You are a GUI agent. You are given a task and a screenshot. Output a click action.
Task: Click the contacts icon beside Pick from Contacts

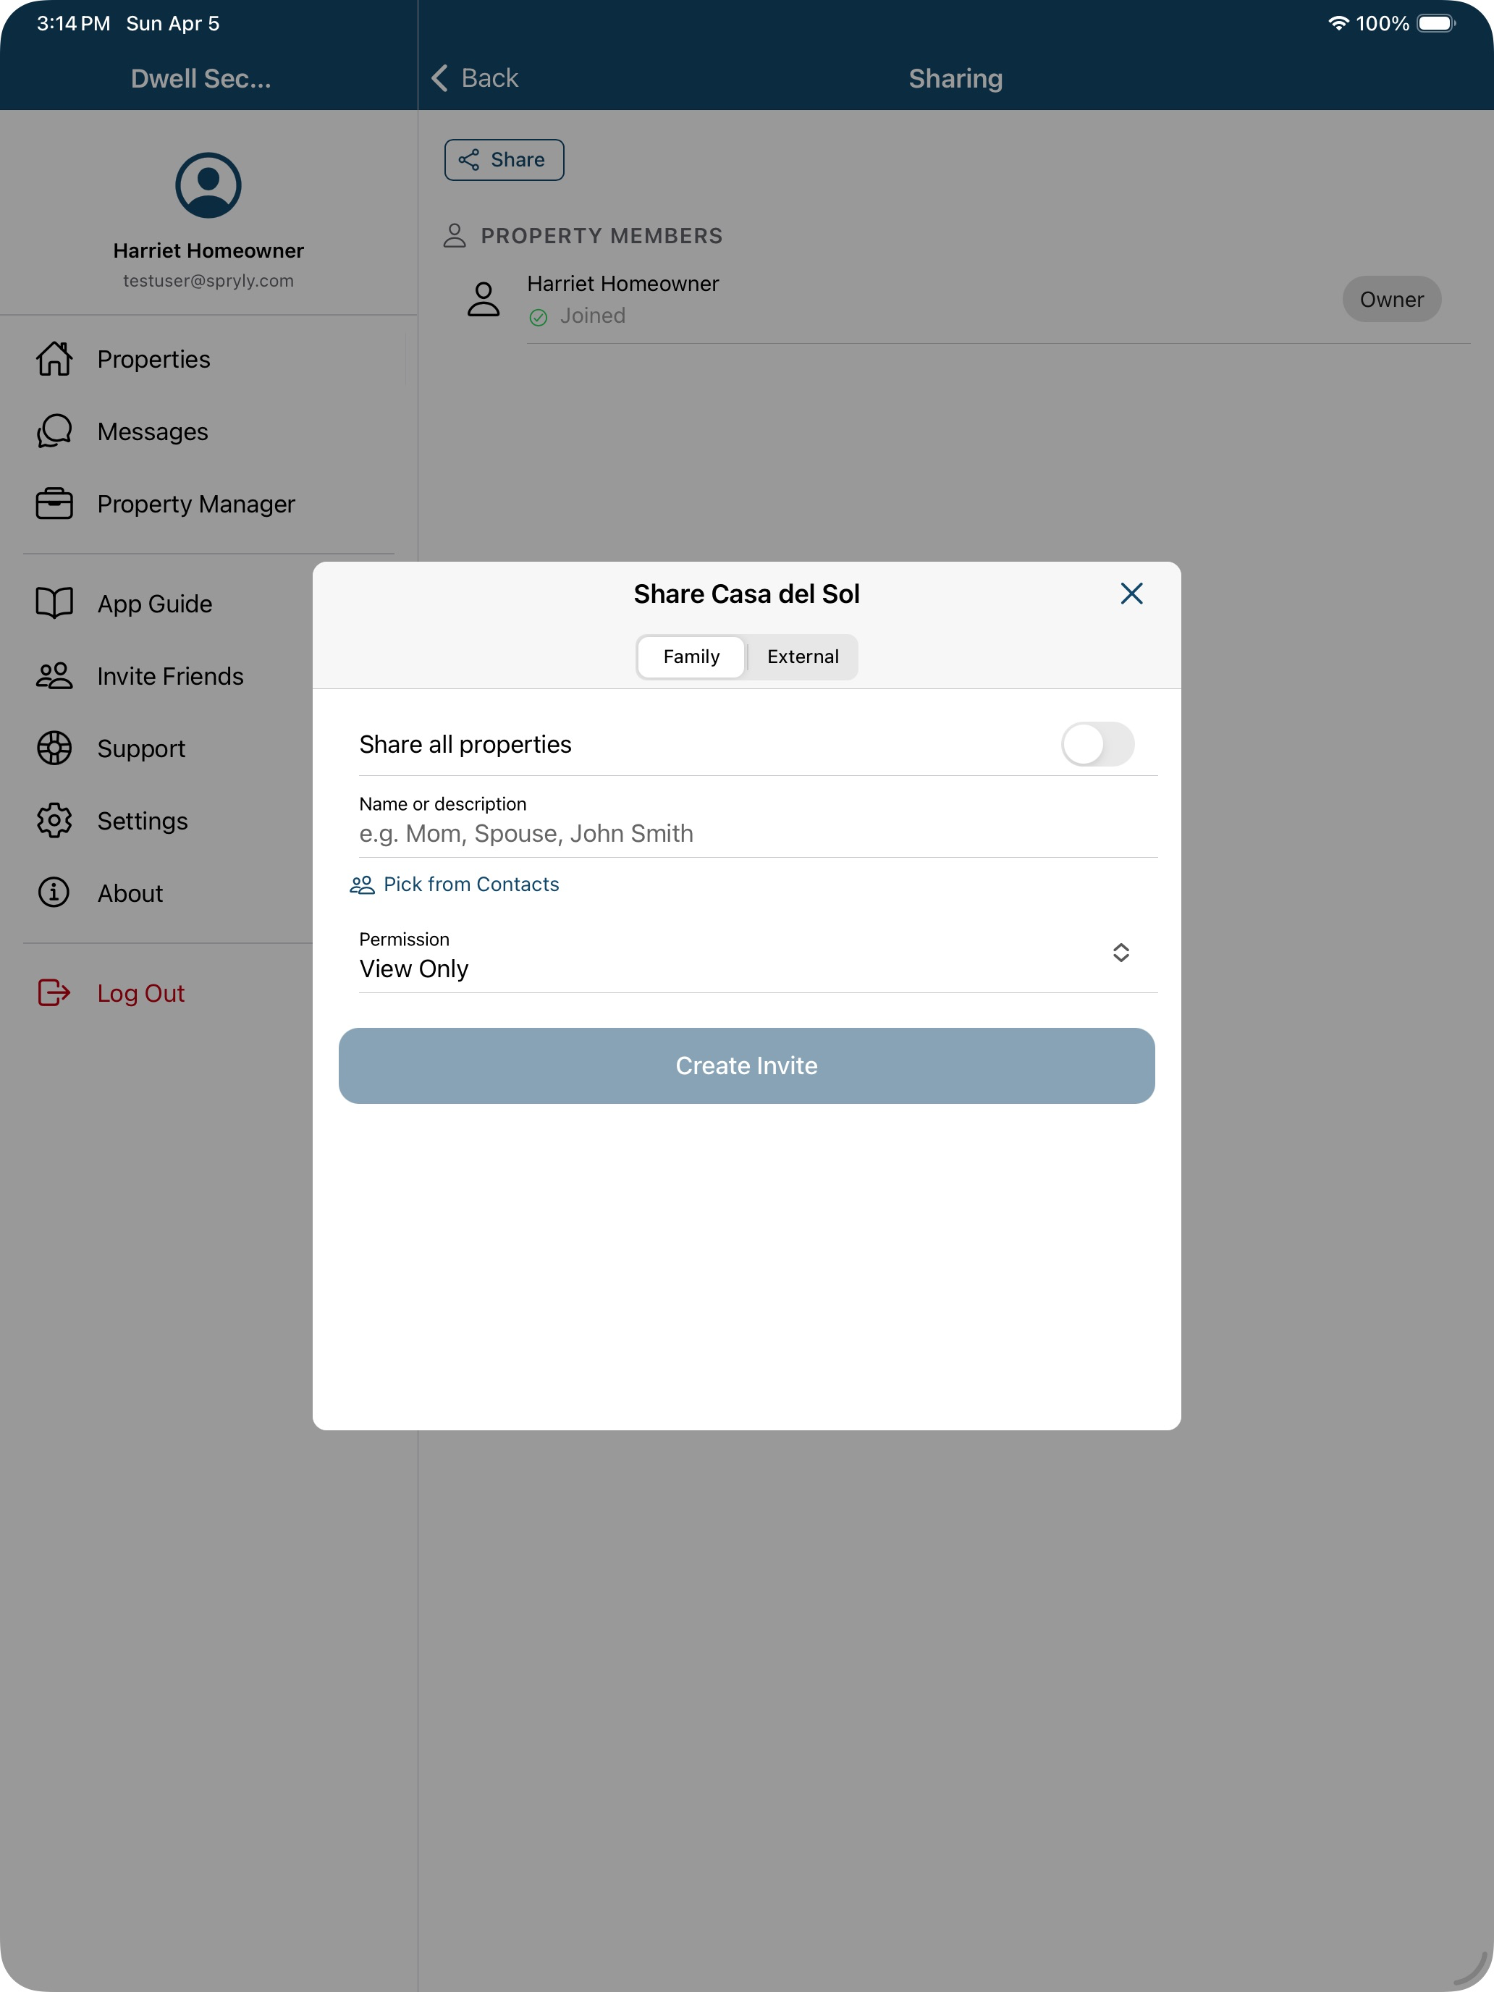pos(362,885)
